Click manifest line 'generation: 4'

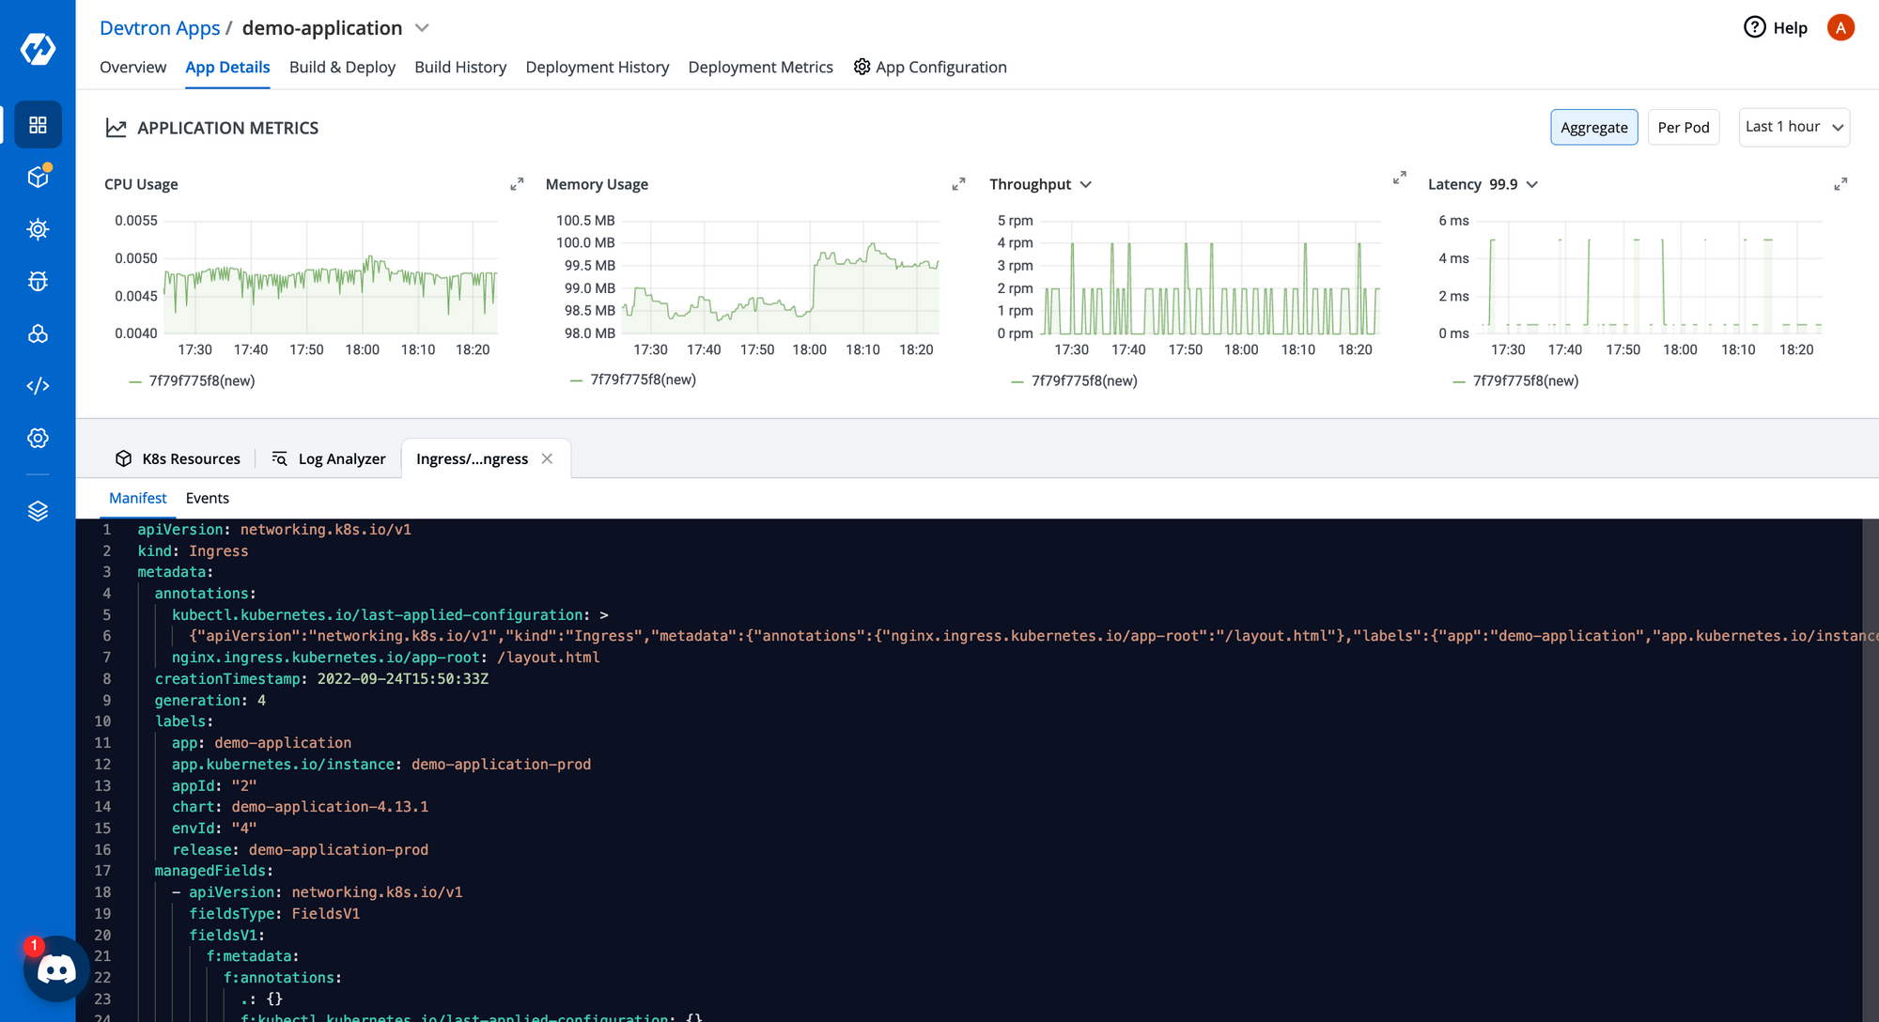(x=210, y=700)
